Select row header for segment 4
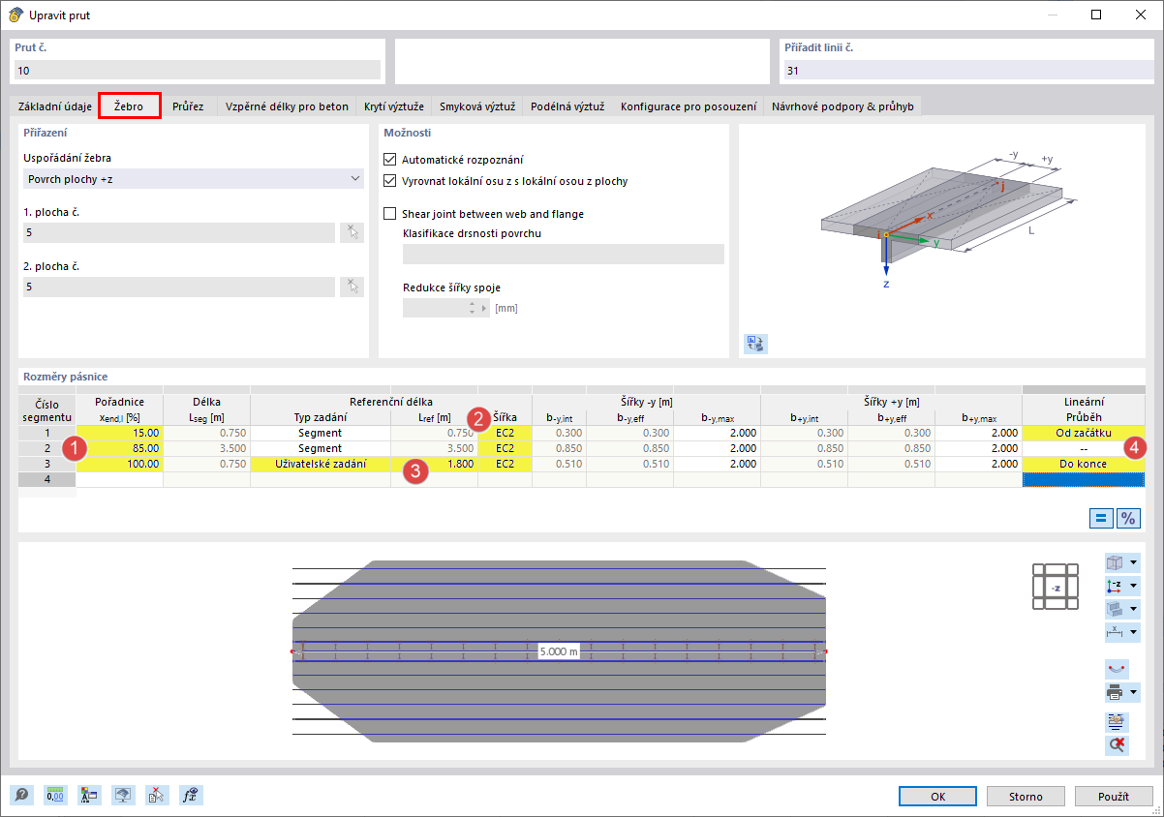The image size is (1164, 817). coord(46,479)
